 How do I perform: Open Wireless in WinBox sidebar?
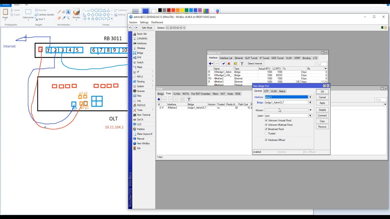[x=141, y=48]
